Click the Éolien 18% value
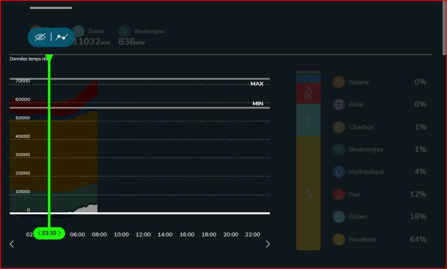This screenshot has height=269, width=447. (x=418, y=217)
